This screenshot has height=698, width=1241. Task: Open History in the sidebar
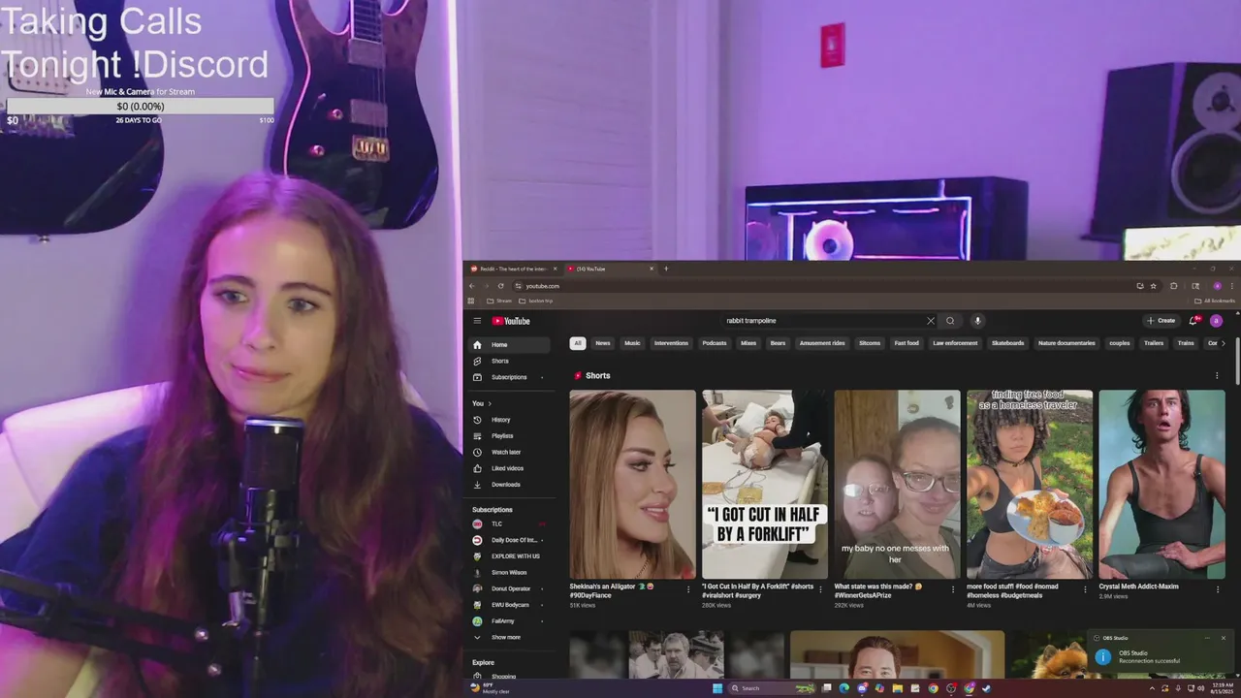[510, 420]
